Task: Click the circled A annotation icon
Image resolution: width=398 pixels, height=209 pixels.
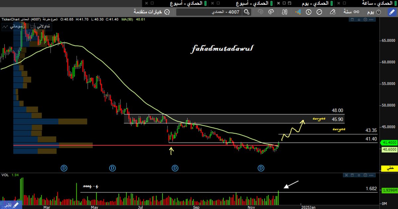Action: pyautogui.click(x=308, y=12)
